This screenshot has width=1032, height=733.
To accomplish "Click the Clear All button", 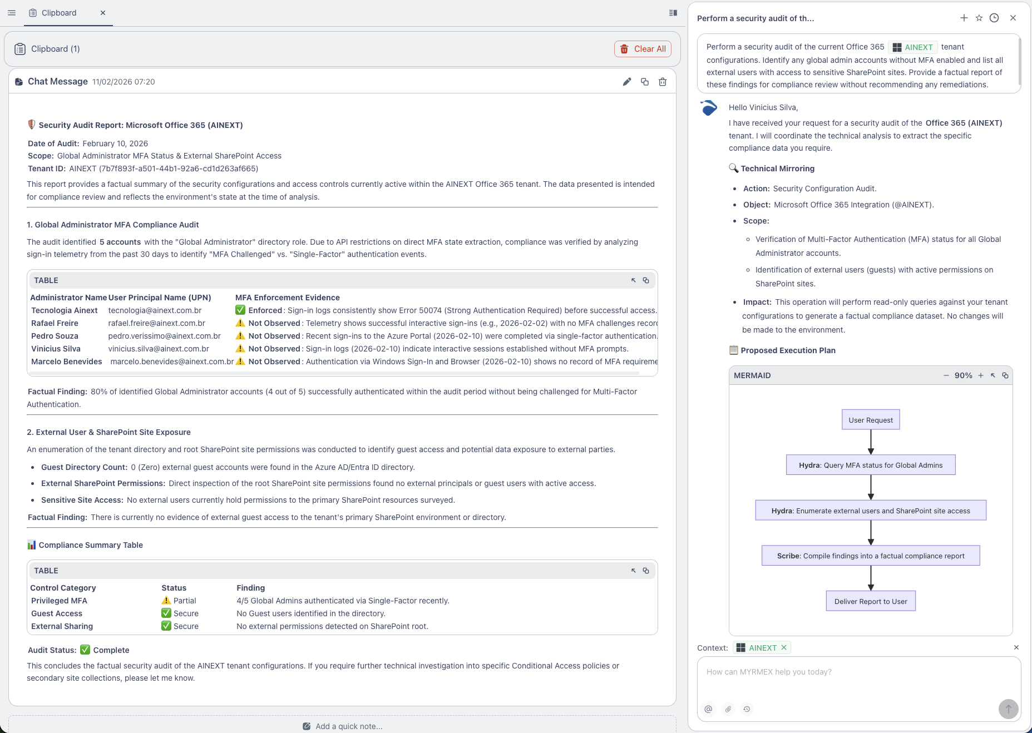I will pos(643,49).
